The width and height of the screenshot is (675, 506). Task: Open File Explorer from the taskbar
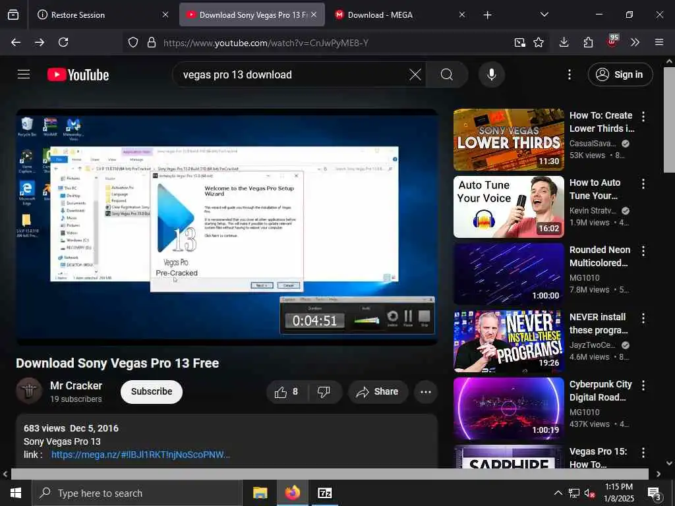(260, 493)
